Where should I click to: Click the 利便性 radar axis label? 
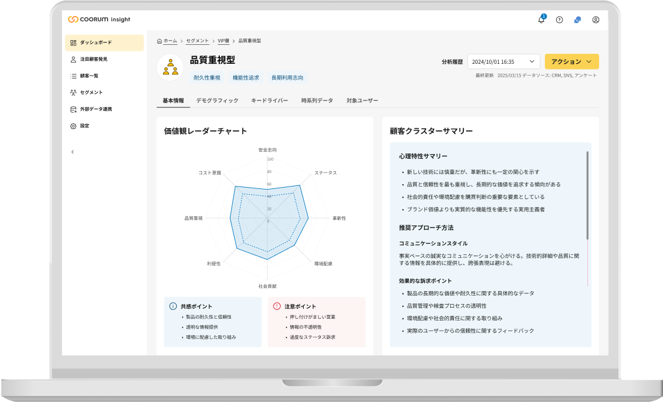tap(213, 263)
